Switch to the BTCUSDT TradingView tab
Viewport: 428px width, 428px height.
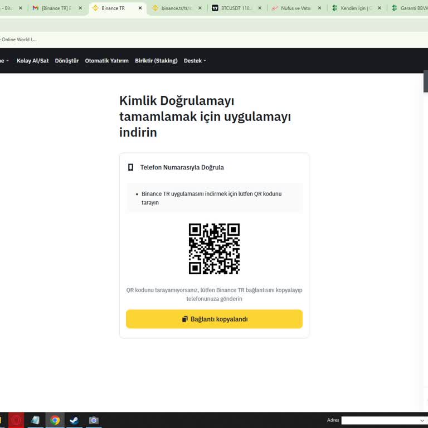(236, 8)
